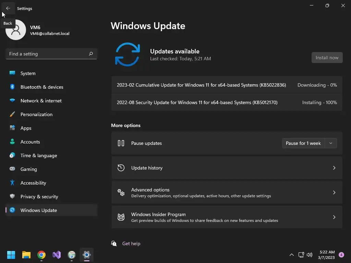
Task: Click the Personalization paintbrush icon
Action: pos(12,114)
